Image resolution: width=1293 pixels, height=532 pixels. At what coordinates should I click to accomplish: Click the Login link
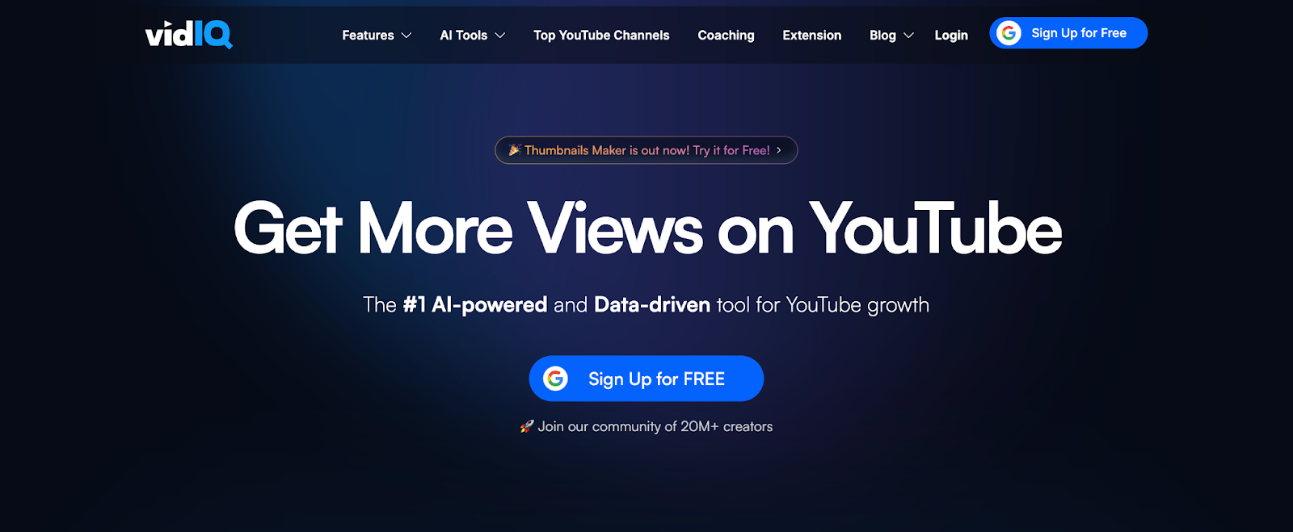951,36
